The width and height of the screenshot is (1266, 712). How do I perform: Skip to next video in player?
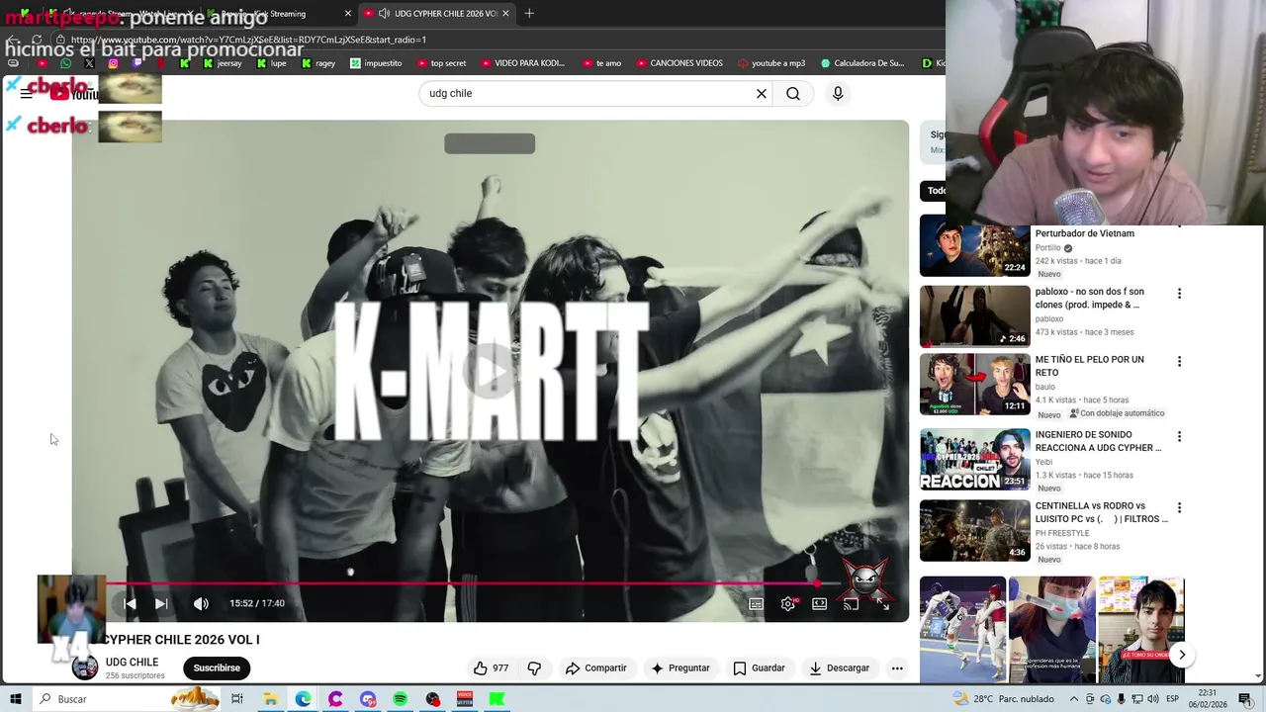click(161, 603)
